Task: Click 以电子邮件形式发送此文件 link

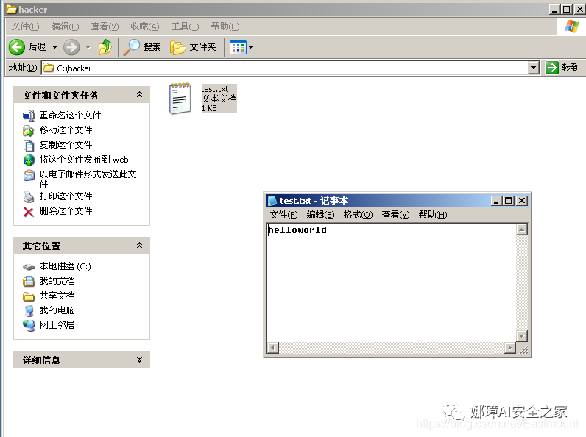Action: pyautogui.click(x=88, y=179)
